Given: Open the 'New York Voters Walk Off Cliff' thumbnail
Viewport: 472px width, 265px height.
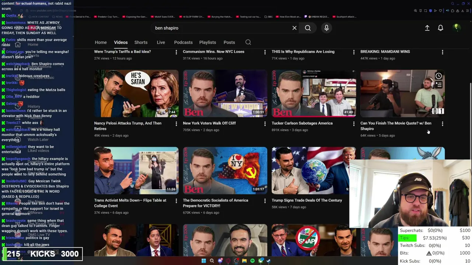Looking at the screenshot, I should point(225,93).
